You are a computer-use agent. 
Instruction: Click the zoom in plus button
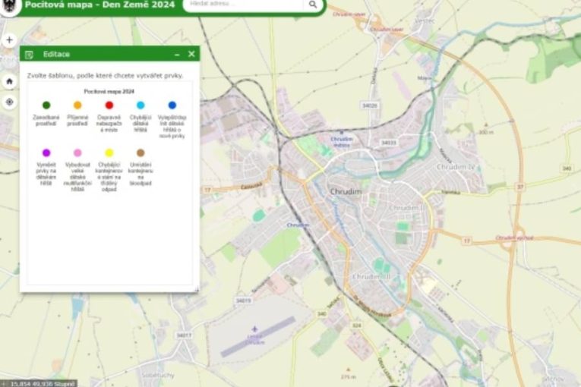[x=9, y=39]
